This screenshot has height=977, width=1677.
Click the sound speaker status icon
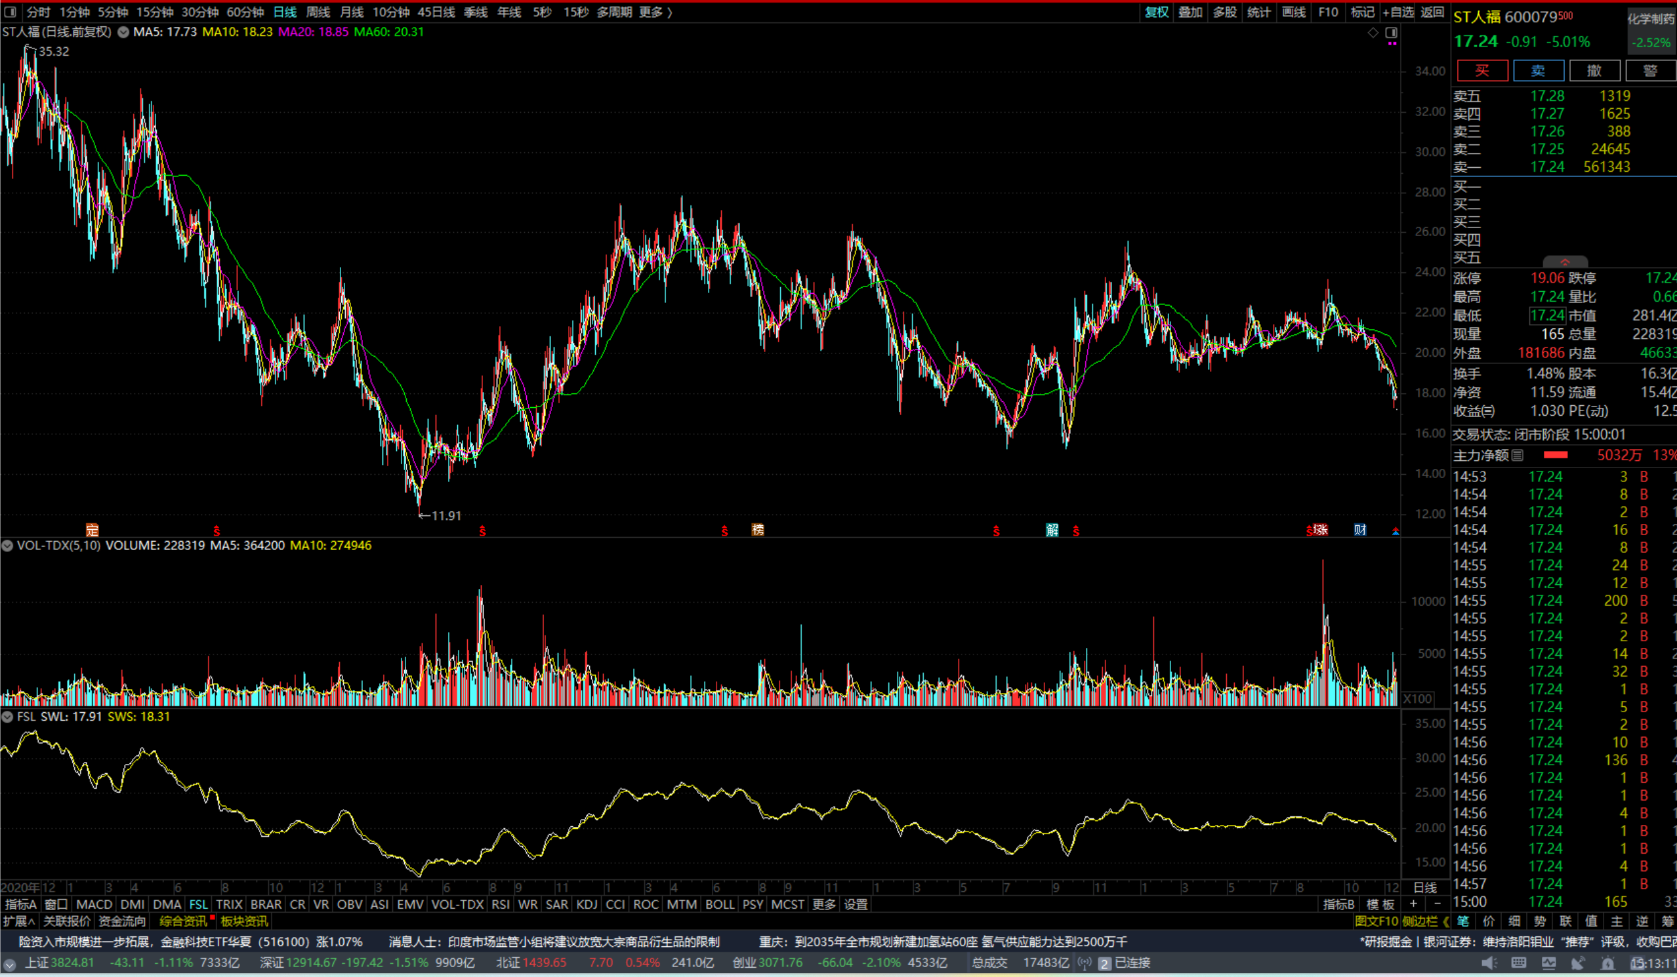(x=1489, y=963)
